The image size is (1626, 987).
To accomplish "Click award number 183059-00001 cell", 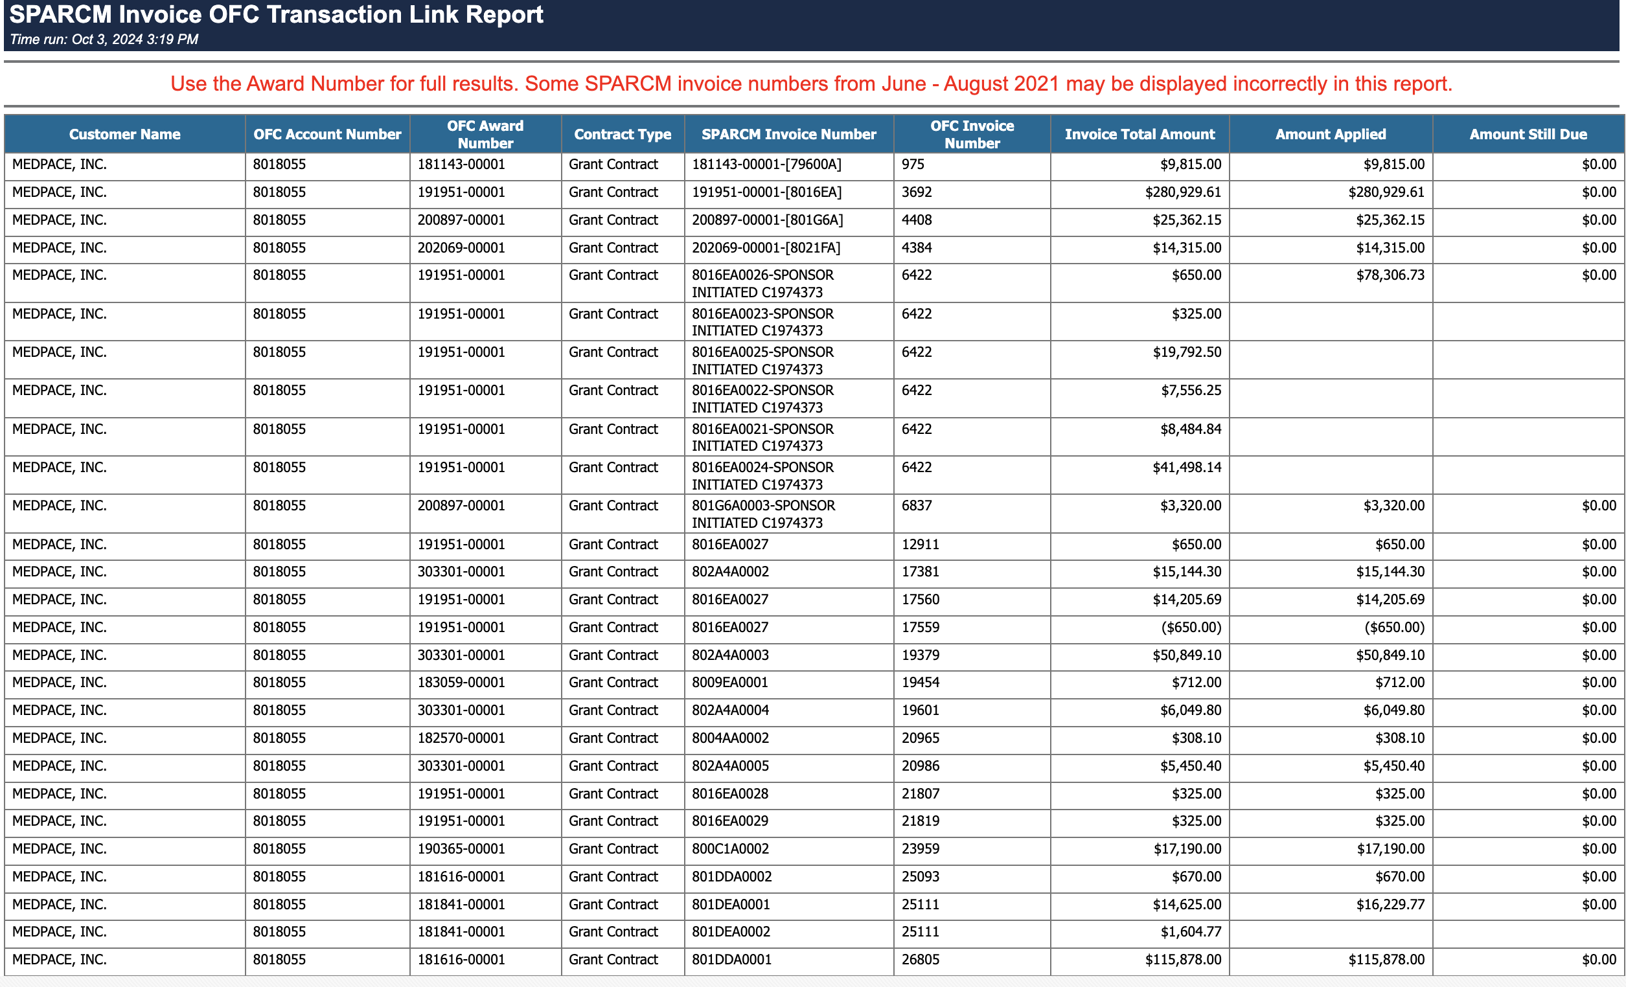I will 461,683.
